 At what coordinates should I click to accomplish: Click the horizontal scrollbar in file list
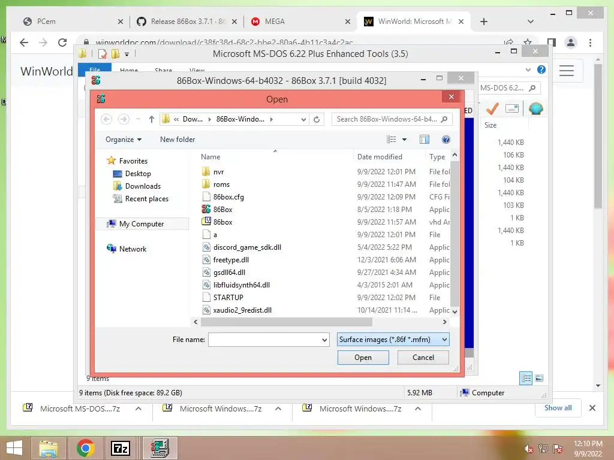[x=286, y=322]
